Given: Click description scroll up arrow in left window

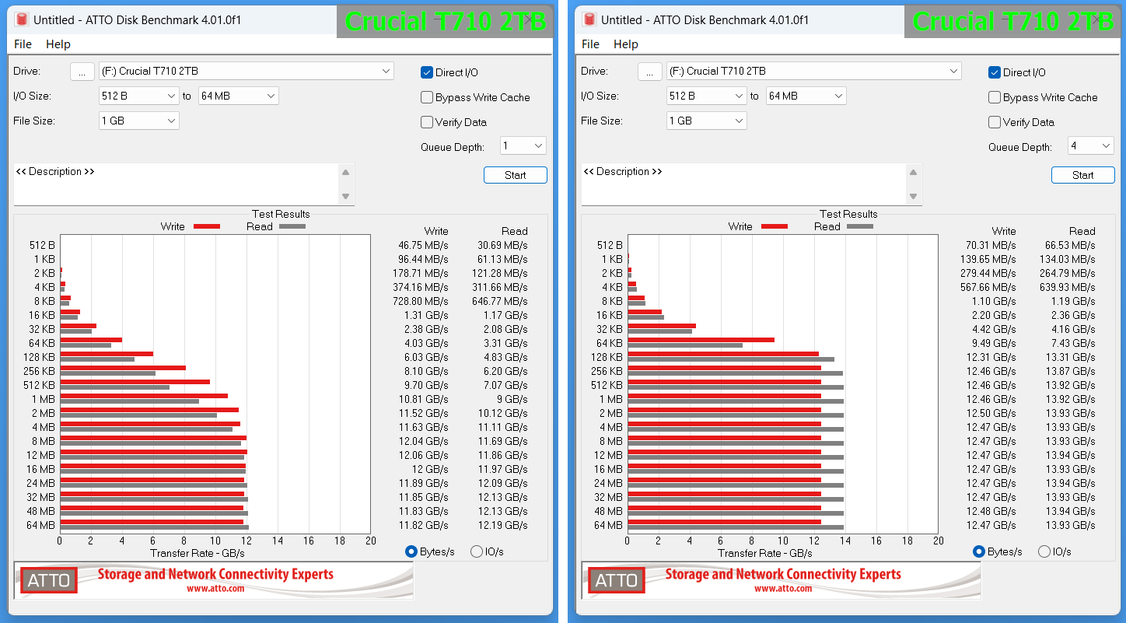Looking at the screenshot, I should [346, 172].
